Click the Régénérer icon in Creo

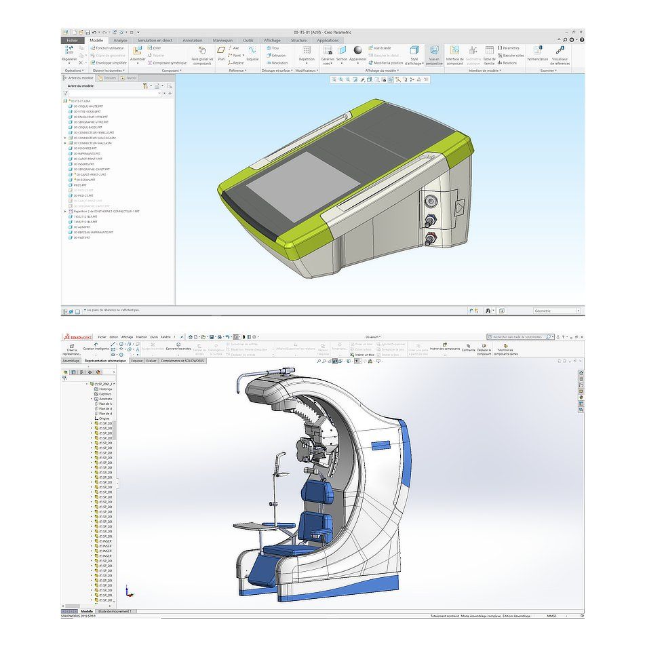coord(69,50)
